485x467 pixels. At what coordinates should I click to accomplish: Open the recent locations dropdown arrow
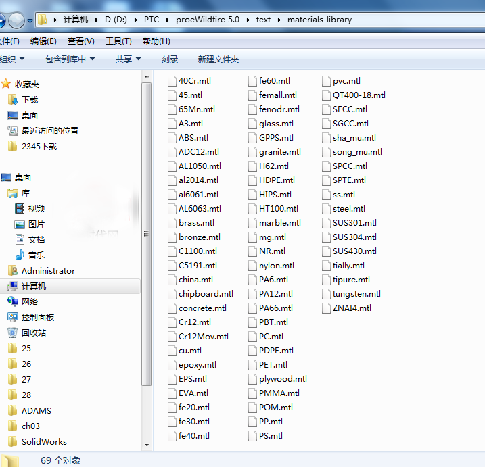point(30,21)
